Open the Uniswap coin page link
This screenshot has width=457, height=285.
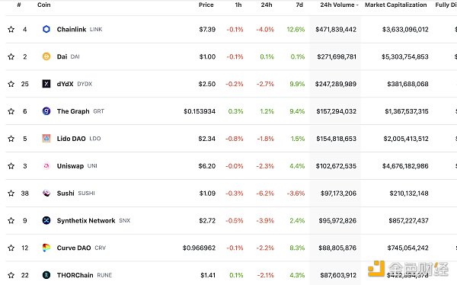point(70,165)
